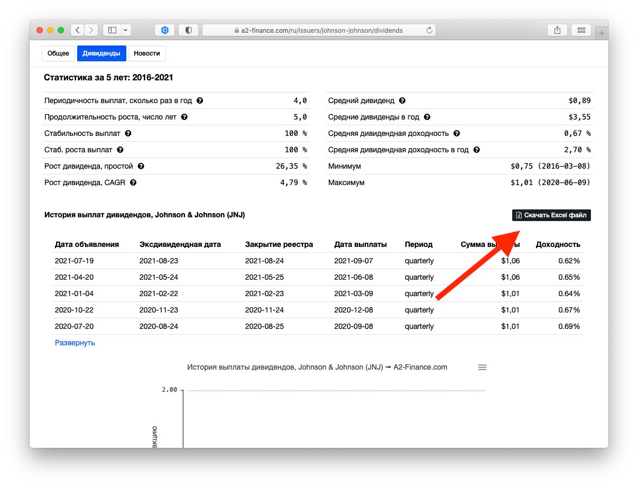Viewport: 638px width, 487px height.
Task: Show help for Стабильность выплат
Action: (x=128, y=133)
